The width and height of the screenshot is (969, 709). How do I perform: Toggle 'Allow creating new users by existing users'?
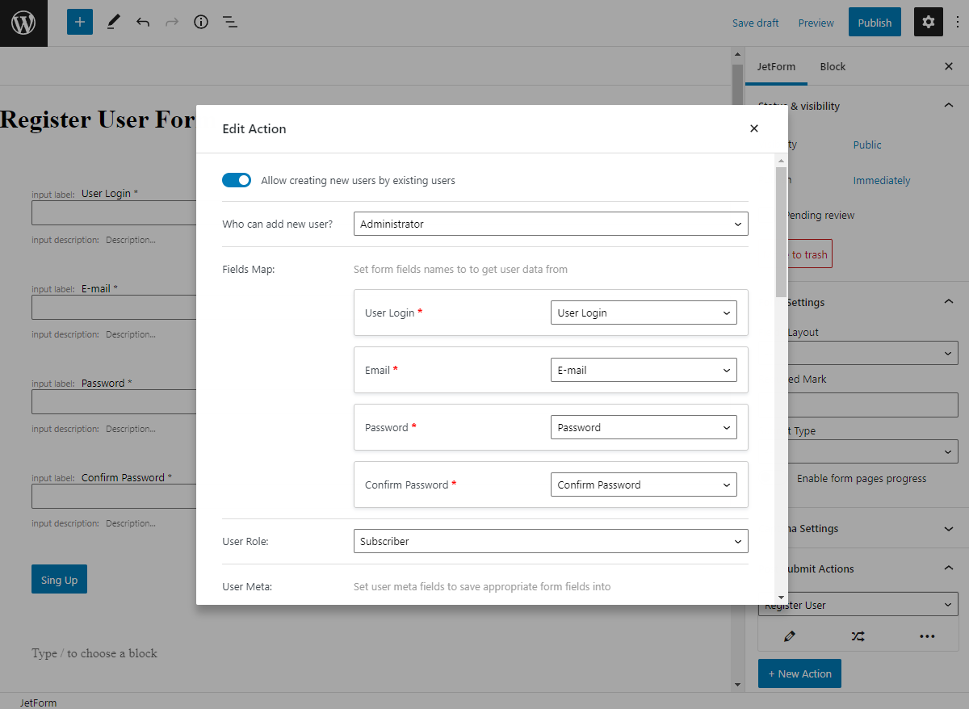click(237, 179)
